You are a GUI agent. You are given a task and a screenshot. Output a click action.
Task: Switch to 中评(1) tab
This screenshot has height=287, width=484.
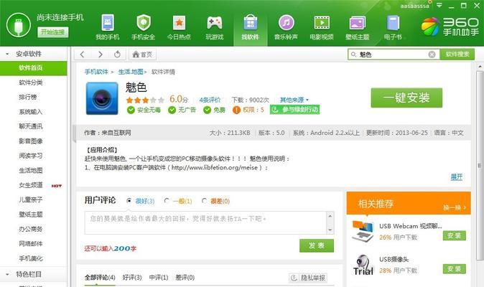click(159, 278)
